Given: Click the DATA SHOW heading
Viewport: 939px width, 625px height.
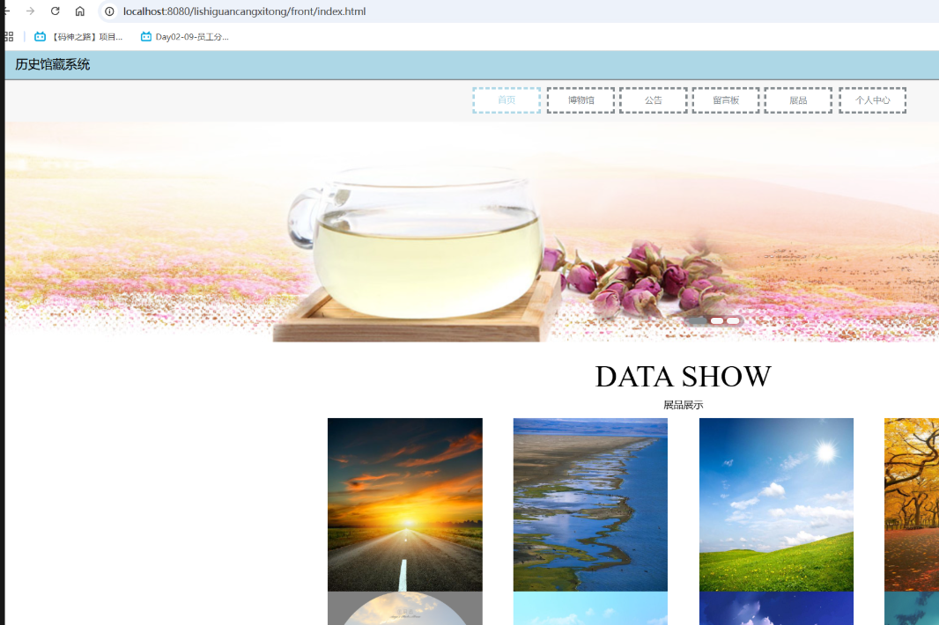Looking at the screenshot, I should click(684, 377).
